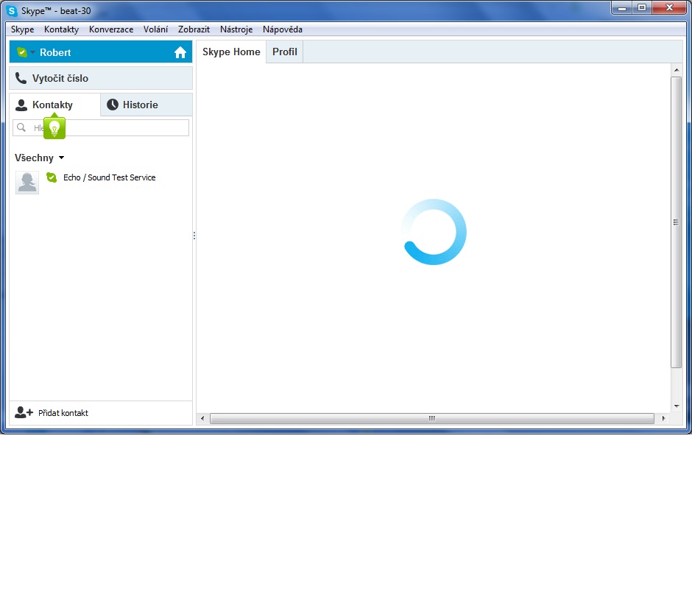Click the vertical scrollbar down arrow
The image size is (692, 589).
[x=677, y=406]
